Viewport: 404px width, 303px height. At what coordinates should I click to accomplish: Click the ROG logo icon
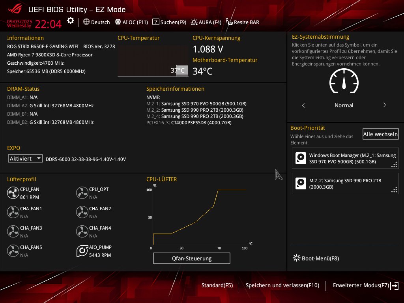pos(15,9)
